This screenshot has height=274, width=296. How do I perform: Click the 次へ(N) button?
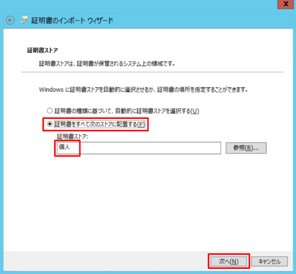pos(229,261)
